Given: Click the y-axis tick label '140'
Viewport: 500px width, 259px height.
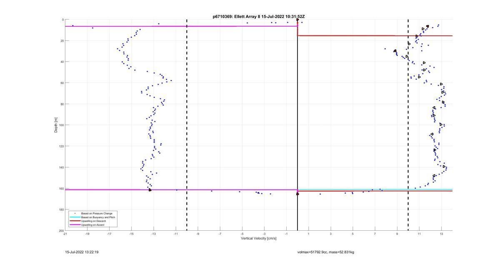Looking at the screenshot, I should point(61,167).
